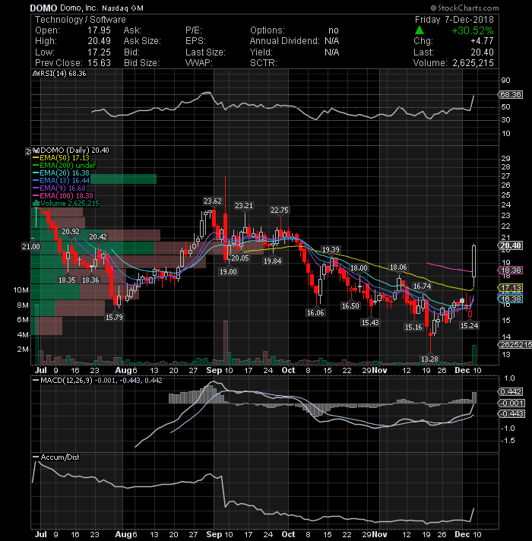Click the 16.74 price annotation
Screen dimensions: 532x541
[x=423, y=286]
